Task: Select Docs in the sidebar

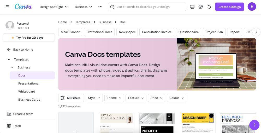Action: [x=32, y=75]
